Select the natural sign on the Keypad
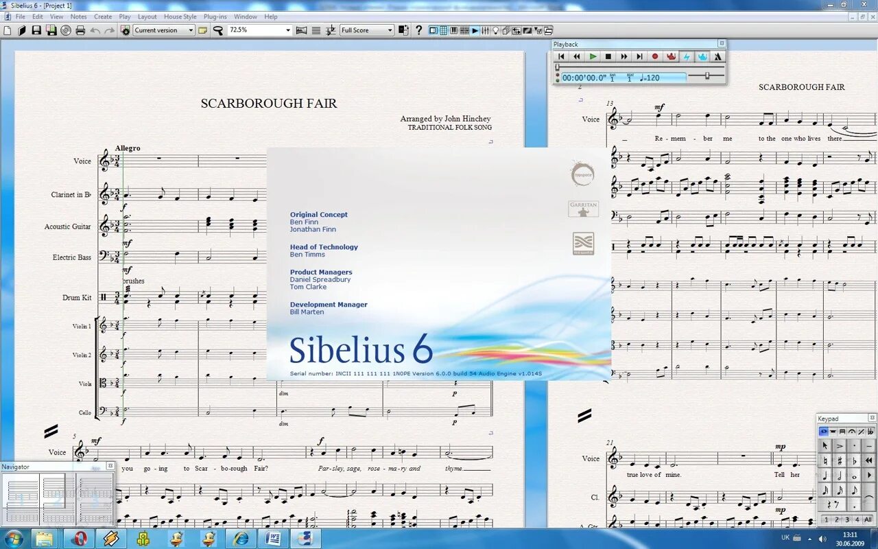Screen dimensions: 878x549 pyautogui.click(x=825, y=460)
